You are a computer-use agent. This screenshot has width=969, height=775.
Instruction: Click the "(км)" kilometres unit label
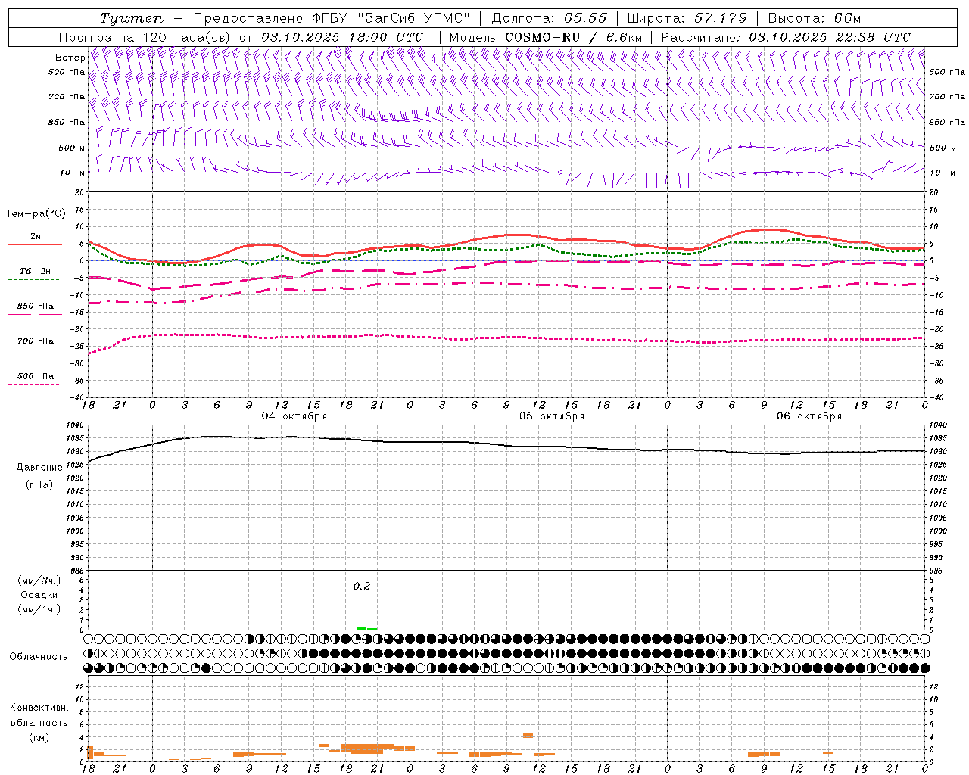coord(39,737)
